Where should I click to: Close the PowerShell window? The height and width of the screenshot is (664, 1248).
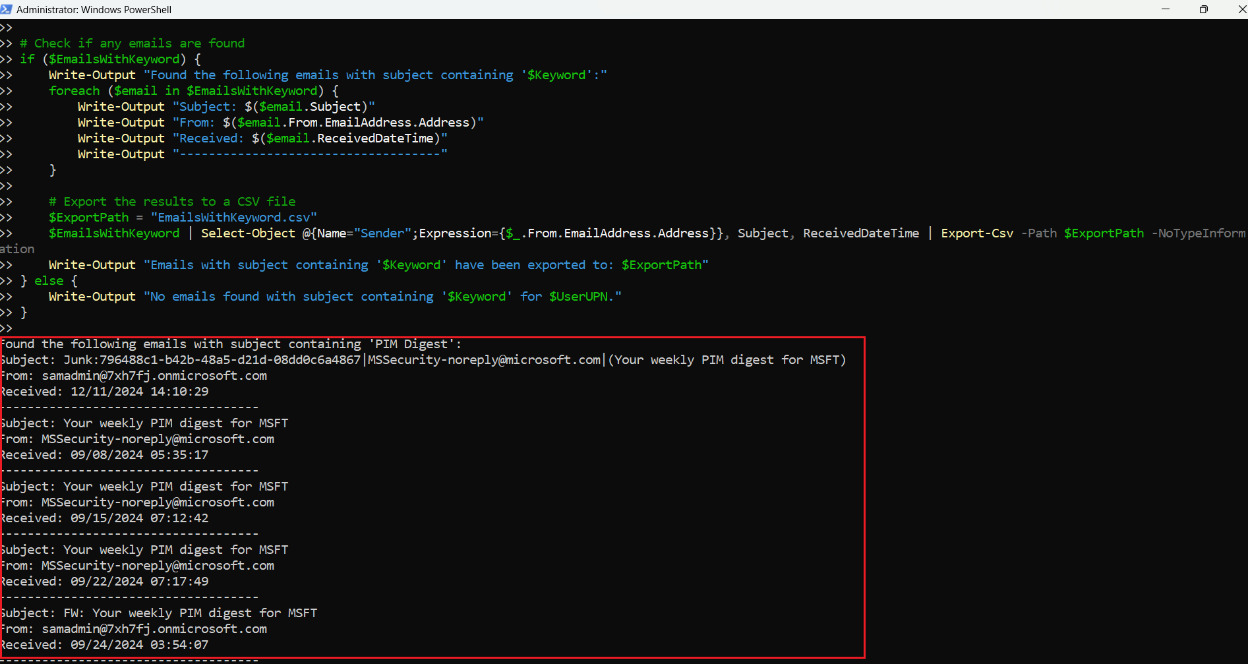pyautogui.click(x=1241, y=9)
